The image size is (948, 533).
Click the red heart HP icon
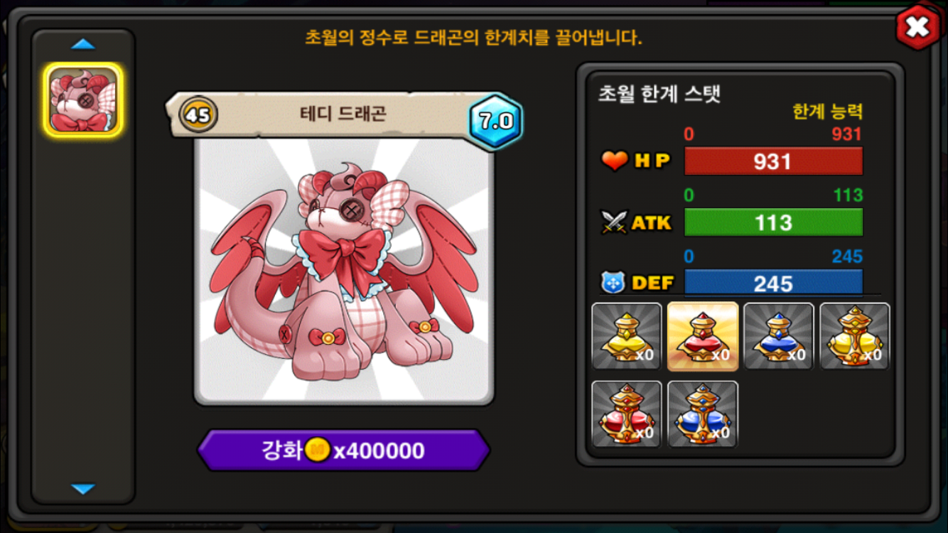[615, 161]
